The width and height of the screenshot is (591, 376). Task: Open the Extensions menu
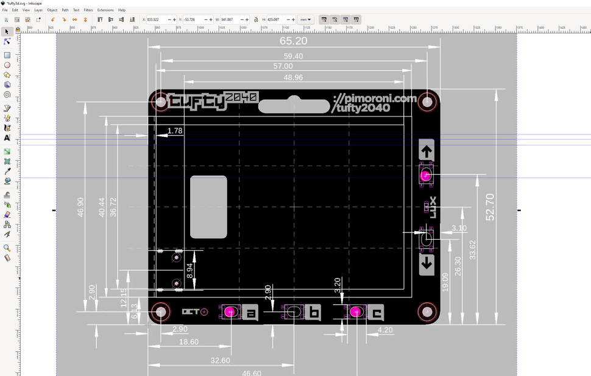pos(105,10)
